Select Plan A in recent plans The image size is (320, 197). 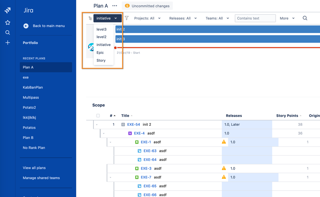click(x=46, y=67)
